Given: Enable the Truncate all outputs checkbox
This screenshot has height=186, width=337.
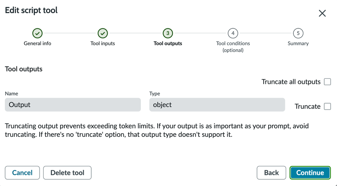Looking at the screenshot, I should coord(327,82).
